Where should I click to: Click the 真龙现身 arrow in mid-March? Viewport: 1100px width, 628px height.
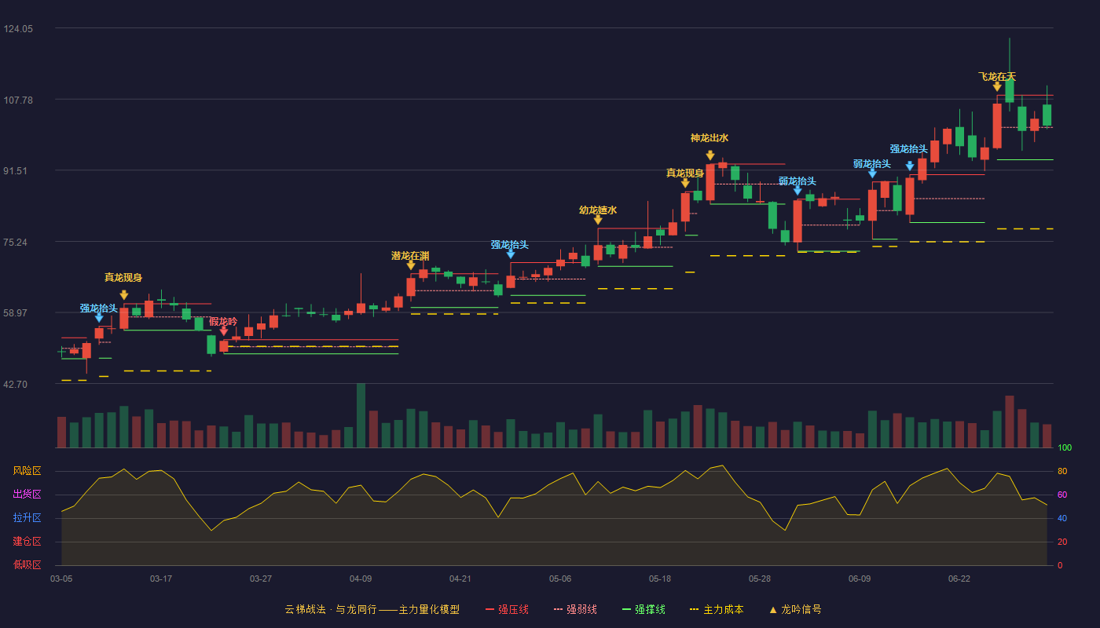124,295
